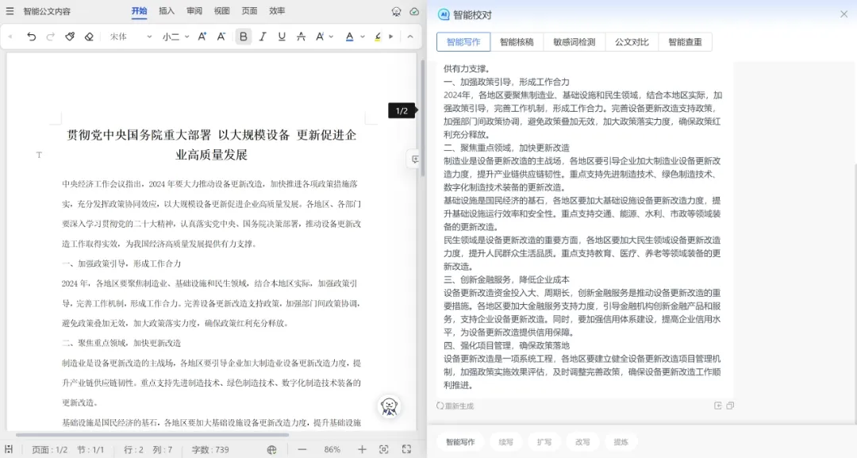Click the undo arrow icon
Image resolution: width=857 pixels, height=458 pixels.
click(x=31, y=37)
